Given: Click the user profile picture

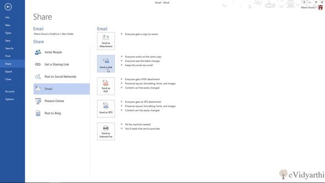Looking at the screenshot, I should [320, 8].
